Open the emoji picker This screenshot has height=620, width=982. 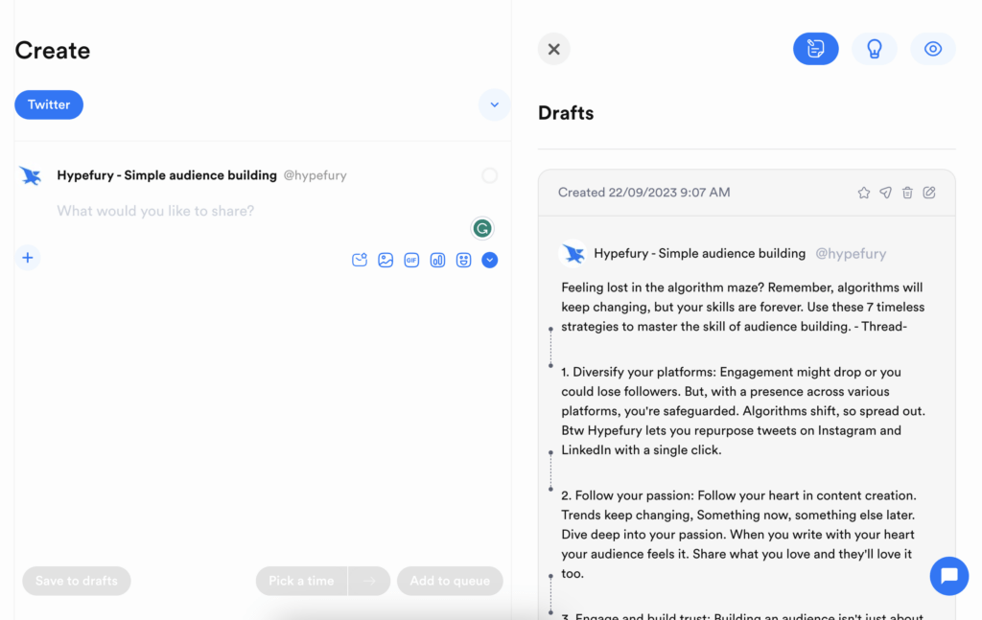point(463,260)
